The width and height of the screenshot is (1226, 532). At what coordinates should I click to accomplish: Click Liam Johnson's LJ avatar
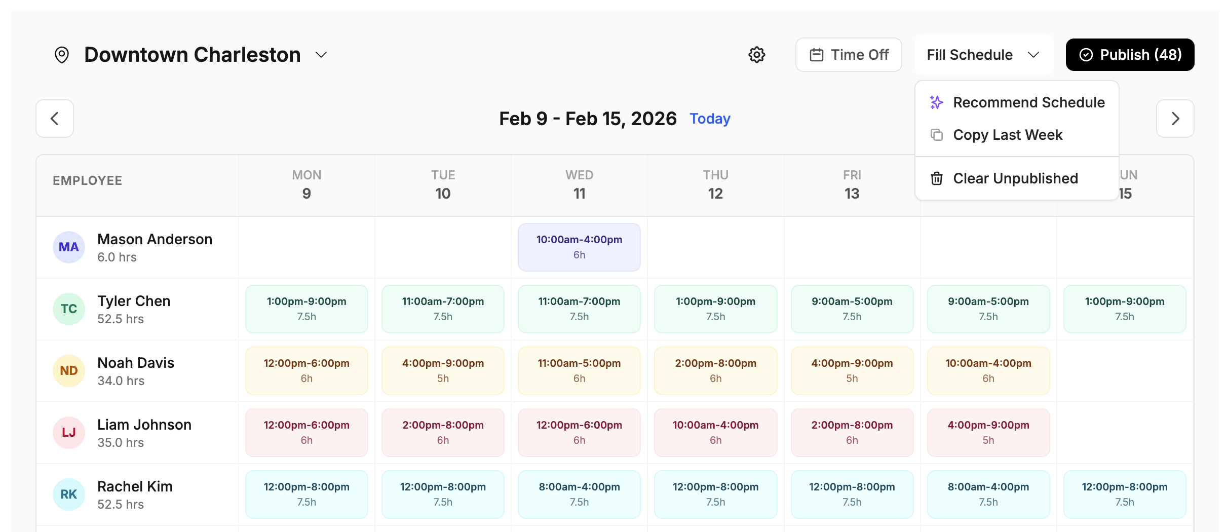69,433
